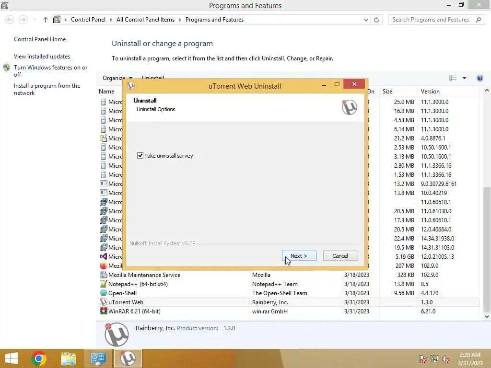Refresh the Programs and Features list
491x368 pixels.
point(376,20)
